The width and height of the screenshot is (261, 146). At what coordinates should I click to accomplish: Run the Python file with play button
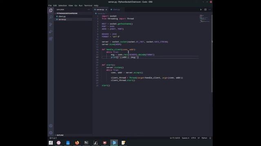[201, 10]
